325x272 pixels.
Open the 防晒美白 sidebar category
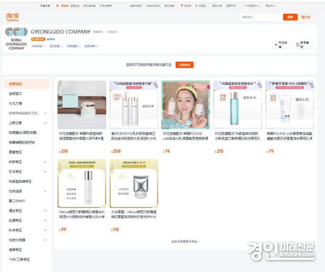pyautogui.click(x=24, y=133)
